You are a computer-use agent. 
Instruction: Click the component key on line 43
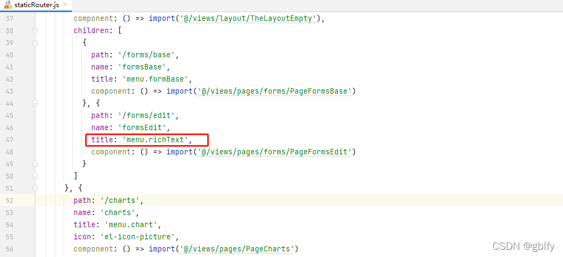111,92
